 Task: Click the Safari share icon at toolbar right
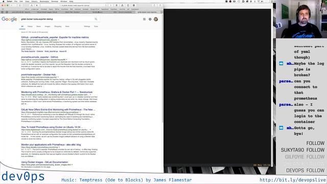tap(154, 6)
